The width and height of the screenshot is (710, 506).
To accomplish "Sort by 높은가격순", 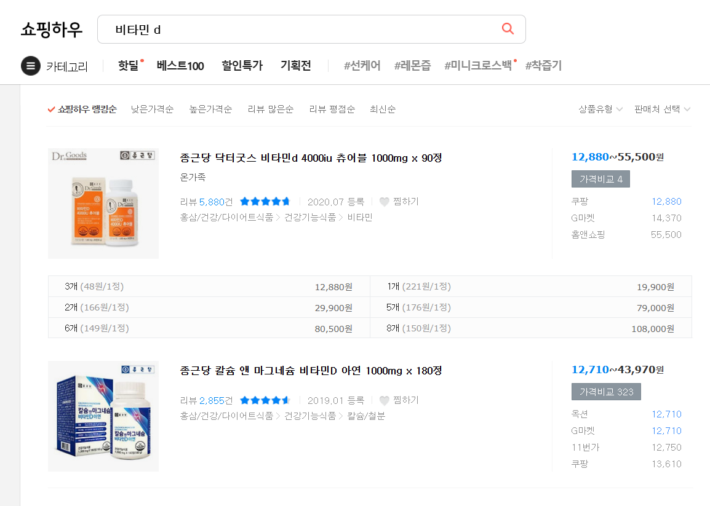I will click(210, 109).
